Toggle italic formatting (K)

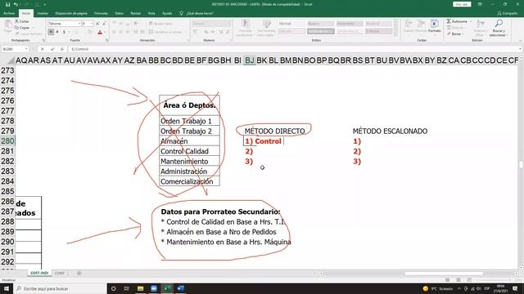[57, 32]
